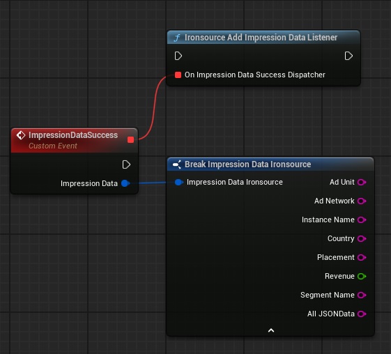Viewport: 391px width, 354px height.
Task: Click the All JSONData label text
Action: pos(330,314)
